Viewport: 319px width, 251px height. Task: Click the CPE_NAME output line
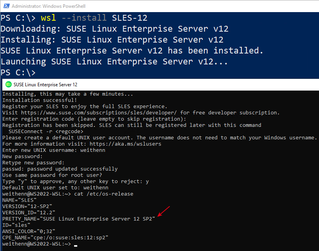point(55,238)
